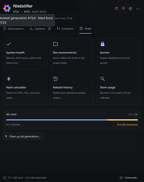Click the Store usage magnifier icon
This screenshot has width=144, height=182.
(x=102, y=79)
